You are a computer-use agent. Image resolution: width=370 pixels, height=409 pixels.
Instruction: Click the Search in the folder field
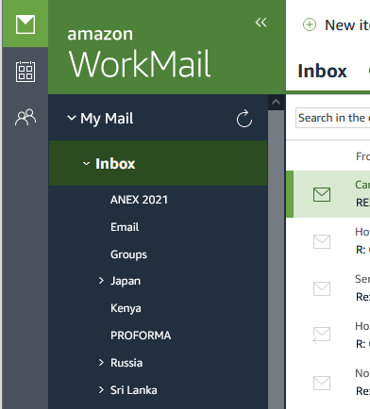click(x=332, y=118)
